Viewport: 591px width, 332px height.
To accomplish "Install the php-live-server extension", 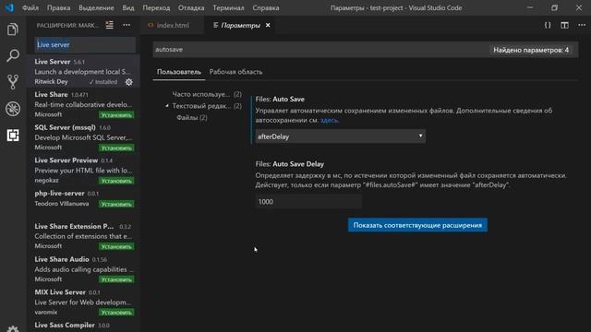I will point(116,204).
